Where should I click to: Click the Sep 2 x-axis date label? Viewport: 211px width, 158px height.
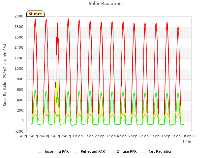(x=92, y=136)
